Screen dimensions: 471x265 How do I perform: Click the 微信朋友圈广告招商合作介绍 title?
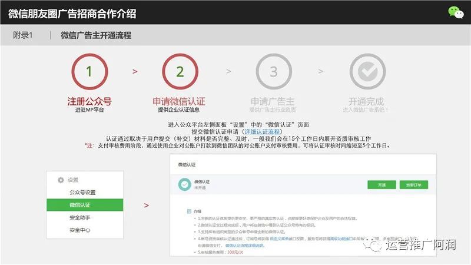point(72,14)
